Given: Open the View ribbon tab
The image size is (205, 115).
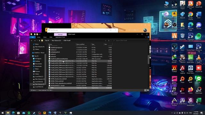Looking at the screenshot, I should [x=51, y=37].
